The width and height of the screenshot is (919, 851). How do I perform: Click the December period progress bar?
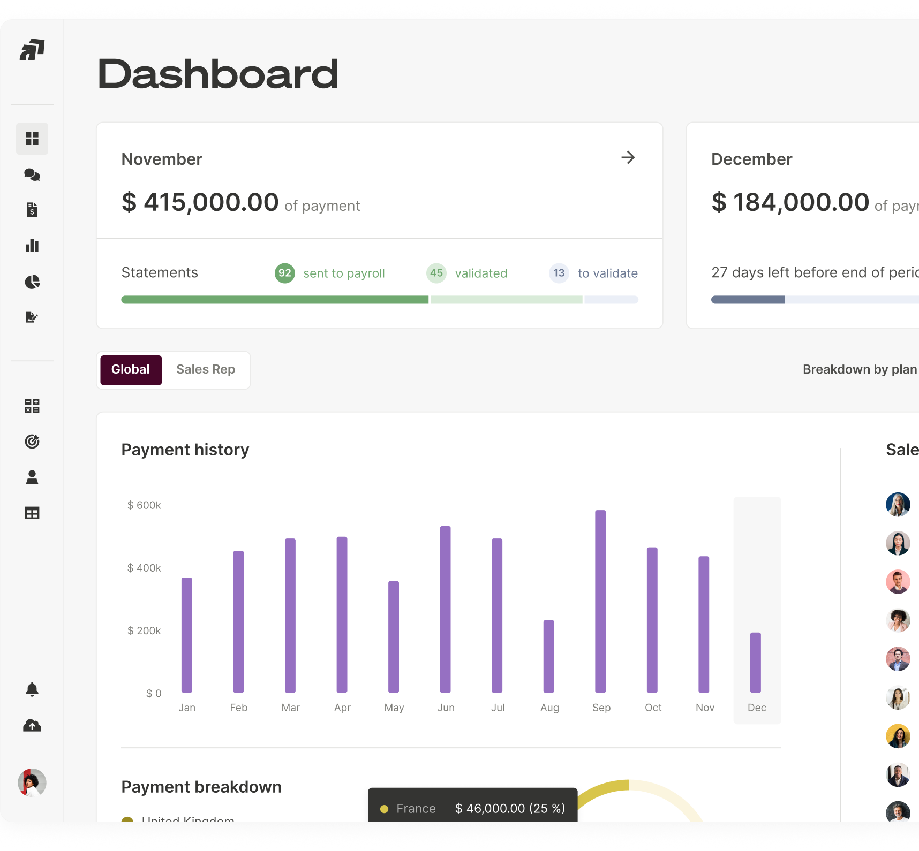click(815, 300)
